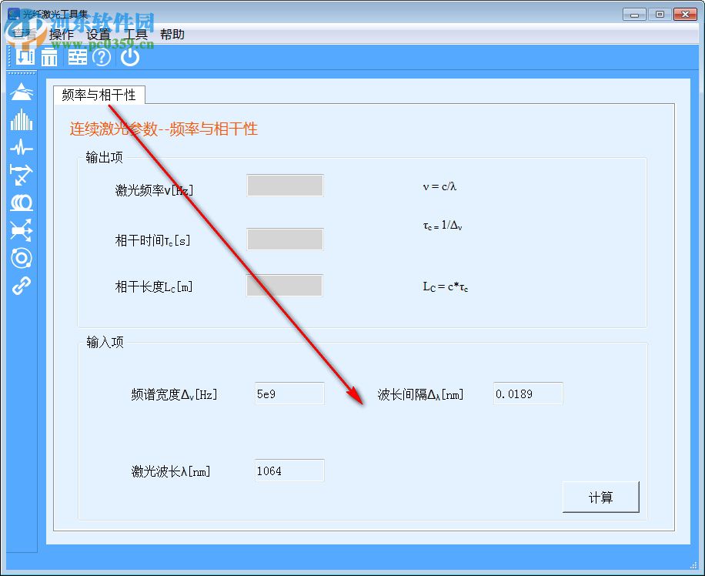Select the pulse waveform tool
The image size is (705, 576).
21,148
